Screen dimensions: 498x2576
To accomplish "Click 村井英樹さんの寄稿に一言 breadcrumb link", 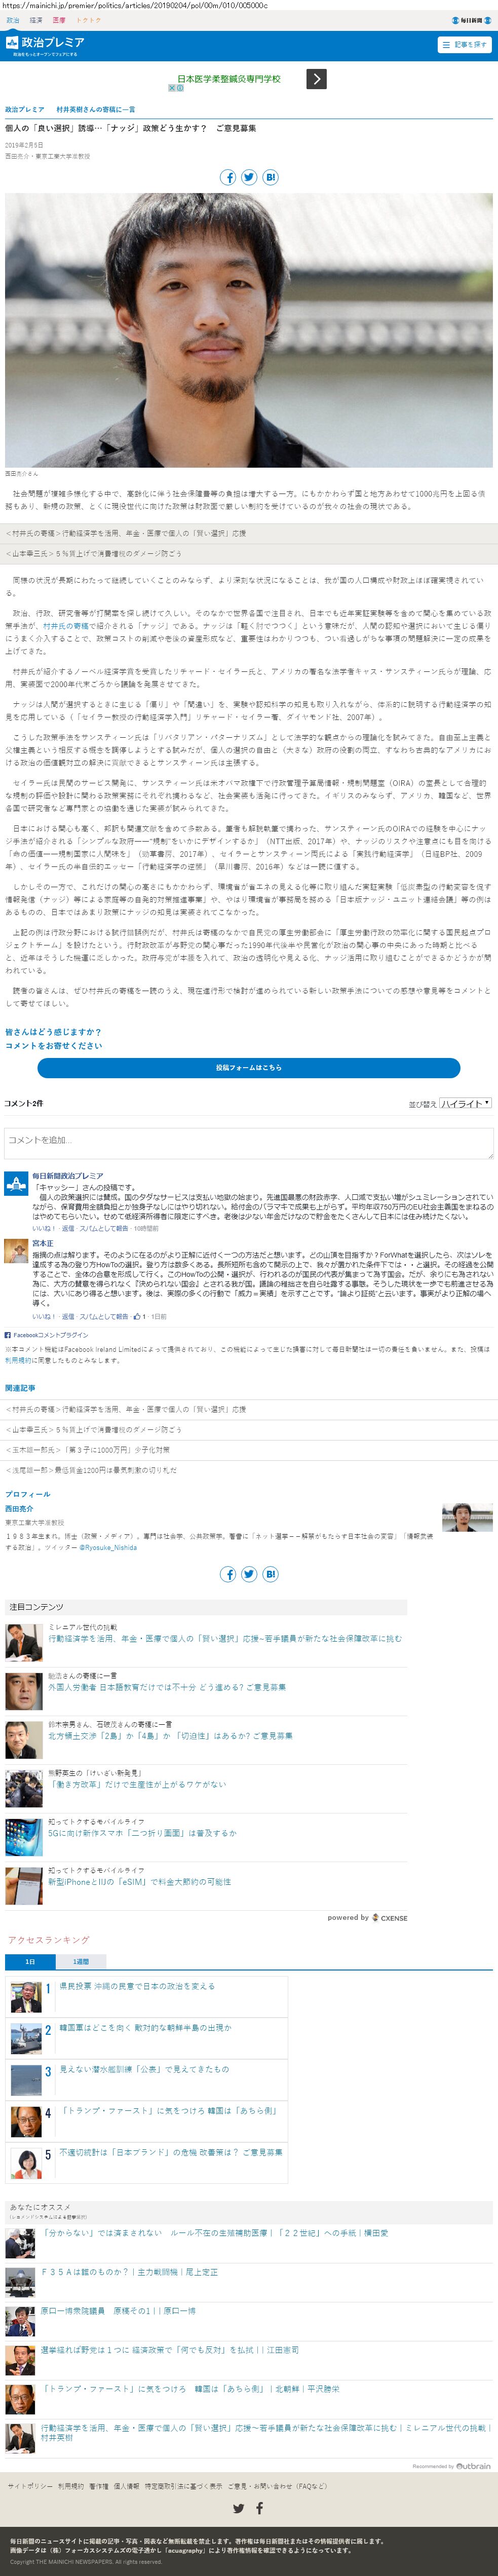I will [x=95, y=109].
